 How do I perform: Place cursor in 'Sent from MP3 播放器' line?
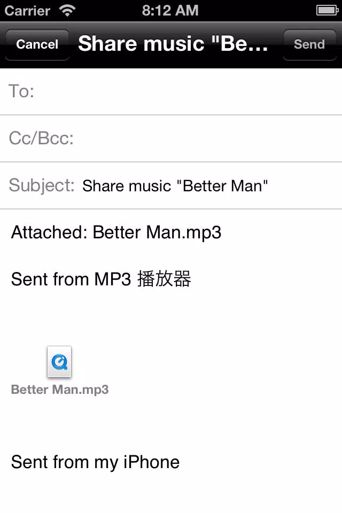click(101, 279)
